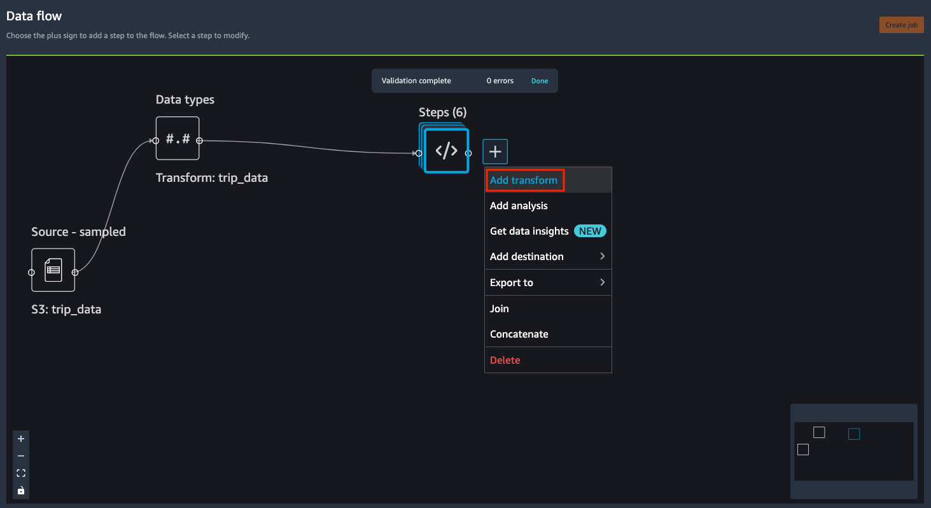Select the Data types node icon
This screenshot has width=931, height=508.
tap(178, 138)
